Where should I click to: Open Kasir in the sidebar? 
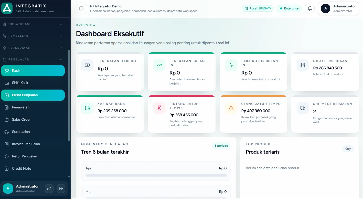coord(33,71)
